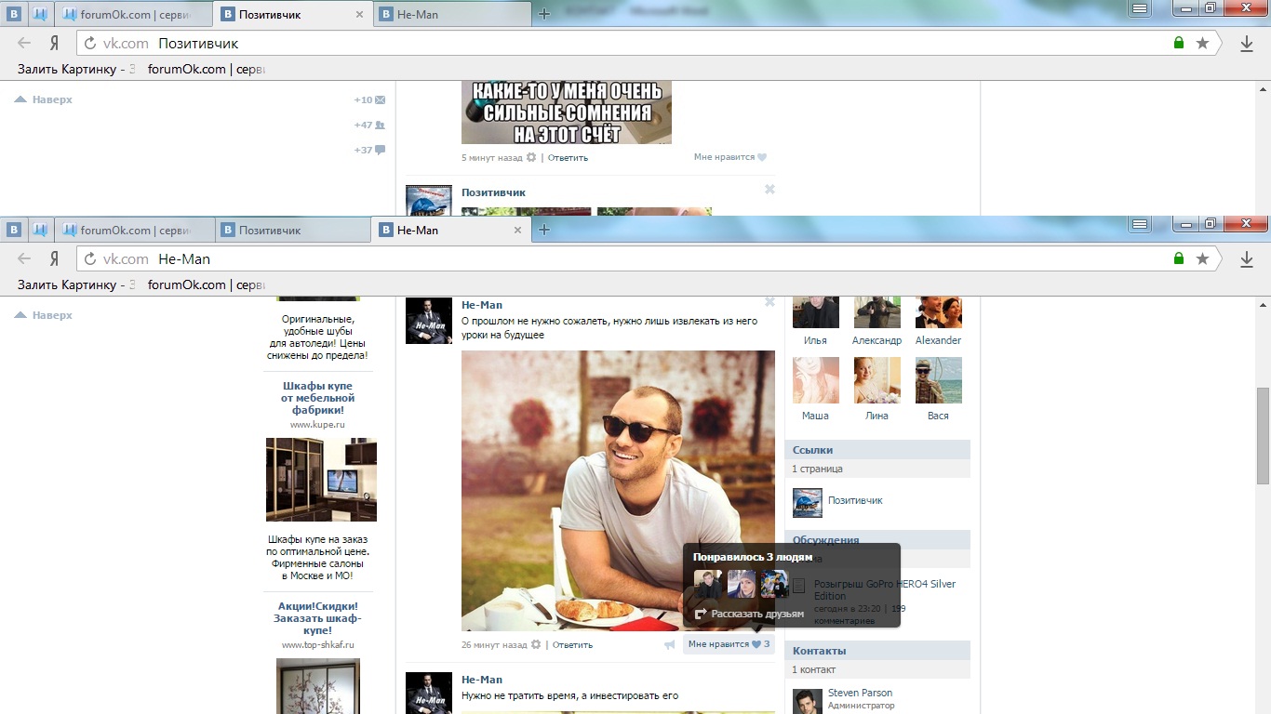Click Рассказать друзьям in likes tooltip

coord(749,614)
